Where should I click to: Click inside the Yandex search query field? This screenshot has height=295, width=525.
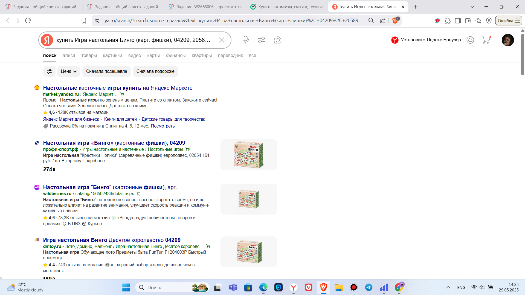point(134,40)
